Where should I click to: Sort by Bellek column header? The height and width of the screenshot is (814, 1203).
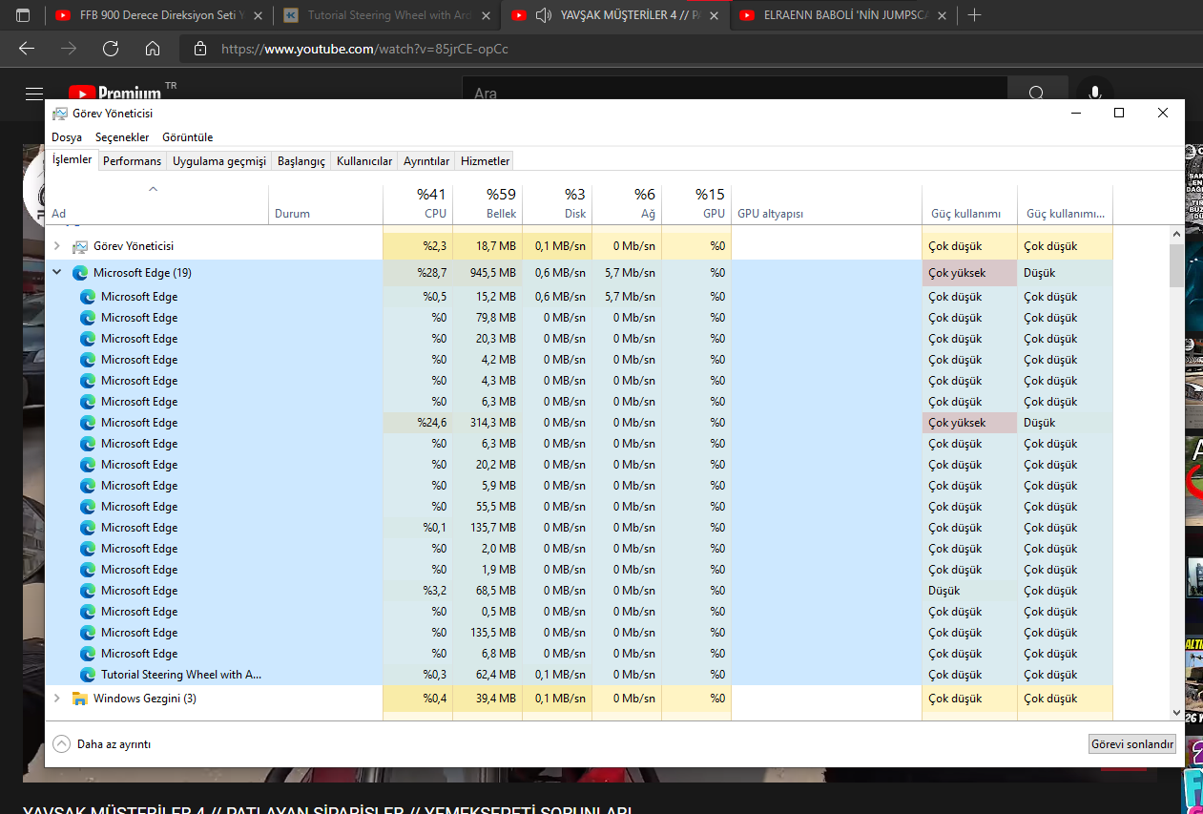click(x=487, y=203)
